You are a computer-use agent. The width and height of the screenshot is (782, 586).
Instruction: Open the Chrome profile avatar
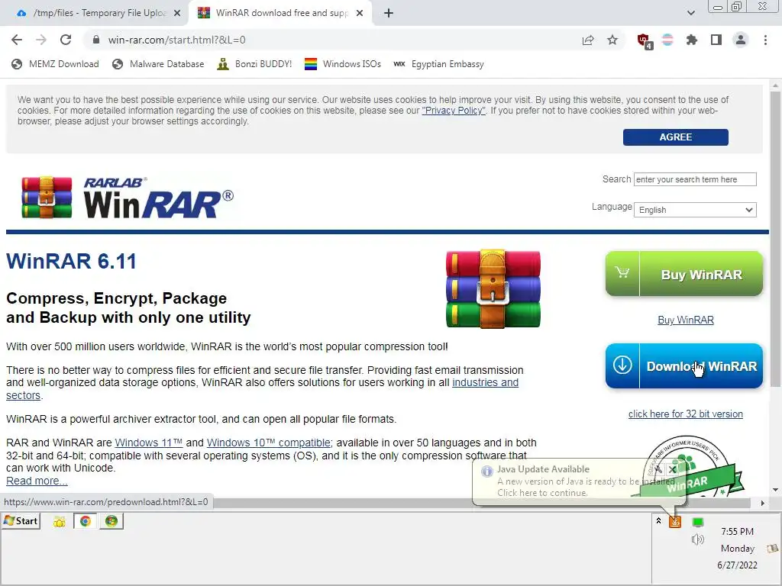coord(741,40)
